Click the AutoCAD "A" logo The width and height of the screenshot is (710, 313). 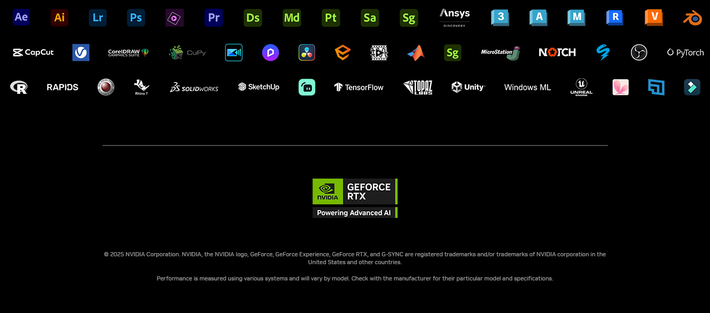[539, 17]
